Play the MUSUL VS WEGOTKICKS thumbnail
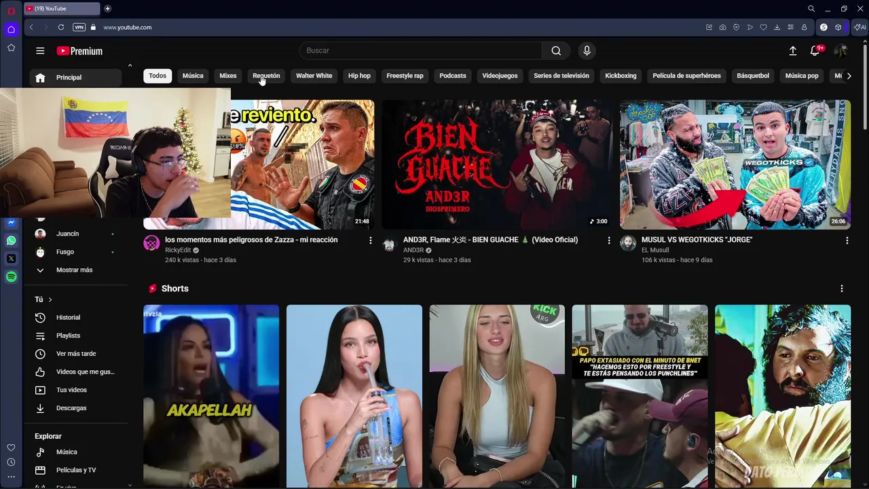Viewport: 869px width, 489px height. pyautogui.click(x=735, y=164)
